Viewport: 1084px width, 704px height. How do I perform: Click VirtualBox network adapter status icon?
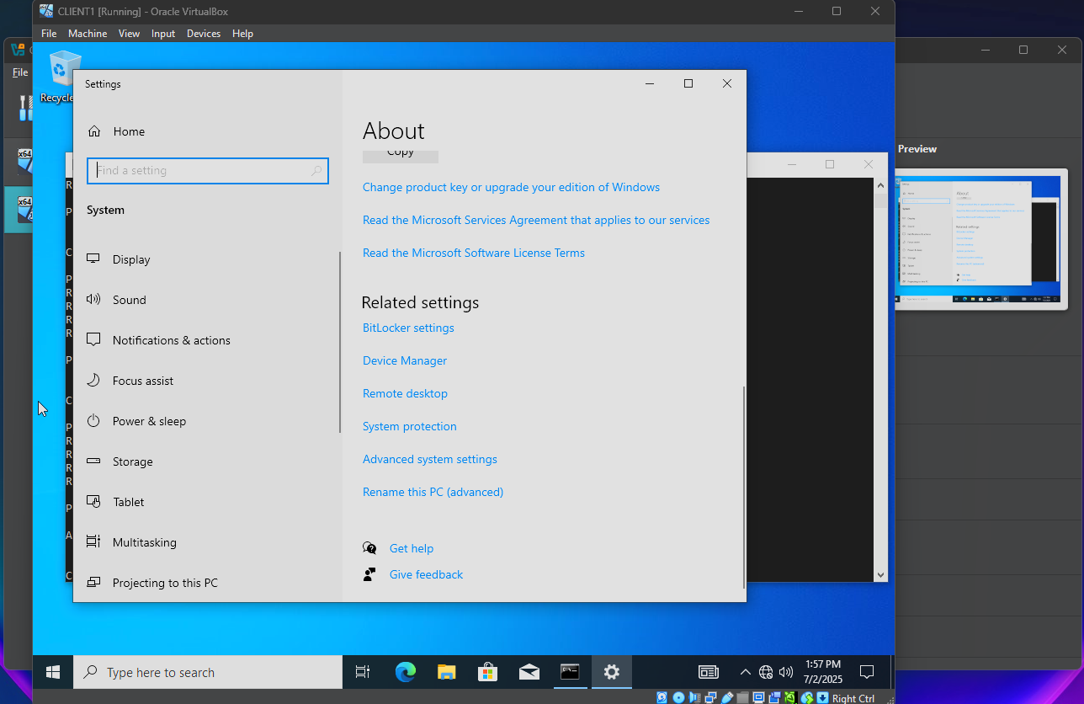pos(710,698)
